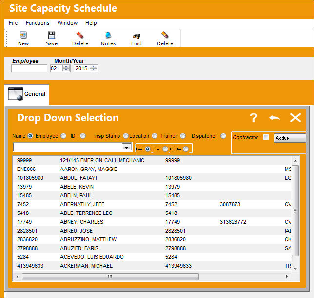The width and height of the screenshot is (314, 298).
Task: Open the Functions menu
Action: (38, 23)
